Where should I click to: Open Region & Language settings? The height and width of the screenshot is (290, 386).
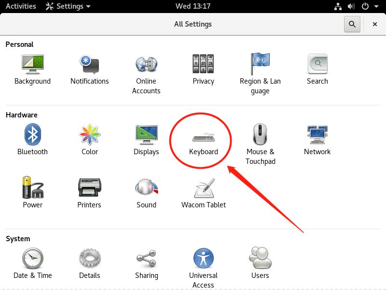[260, 74]
